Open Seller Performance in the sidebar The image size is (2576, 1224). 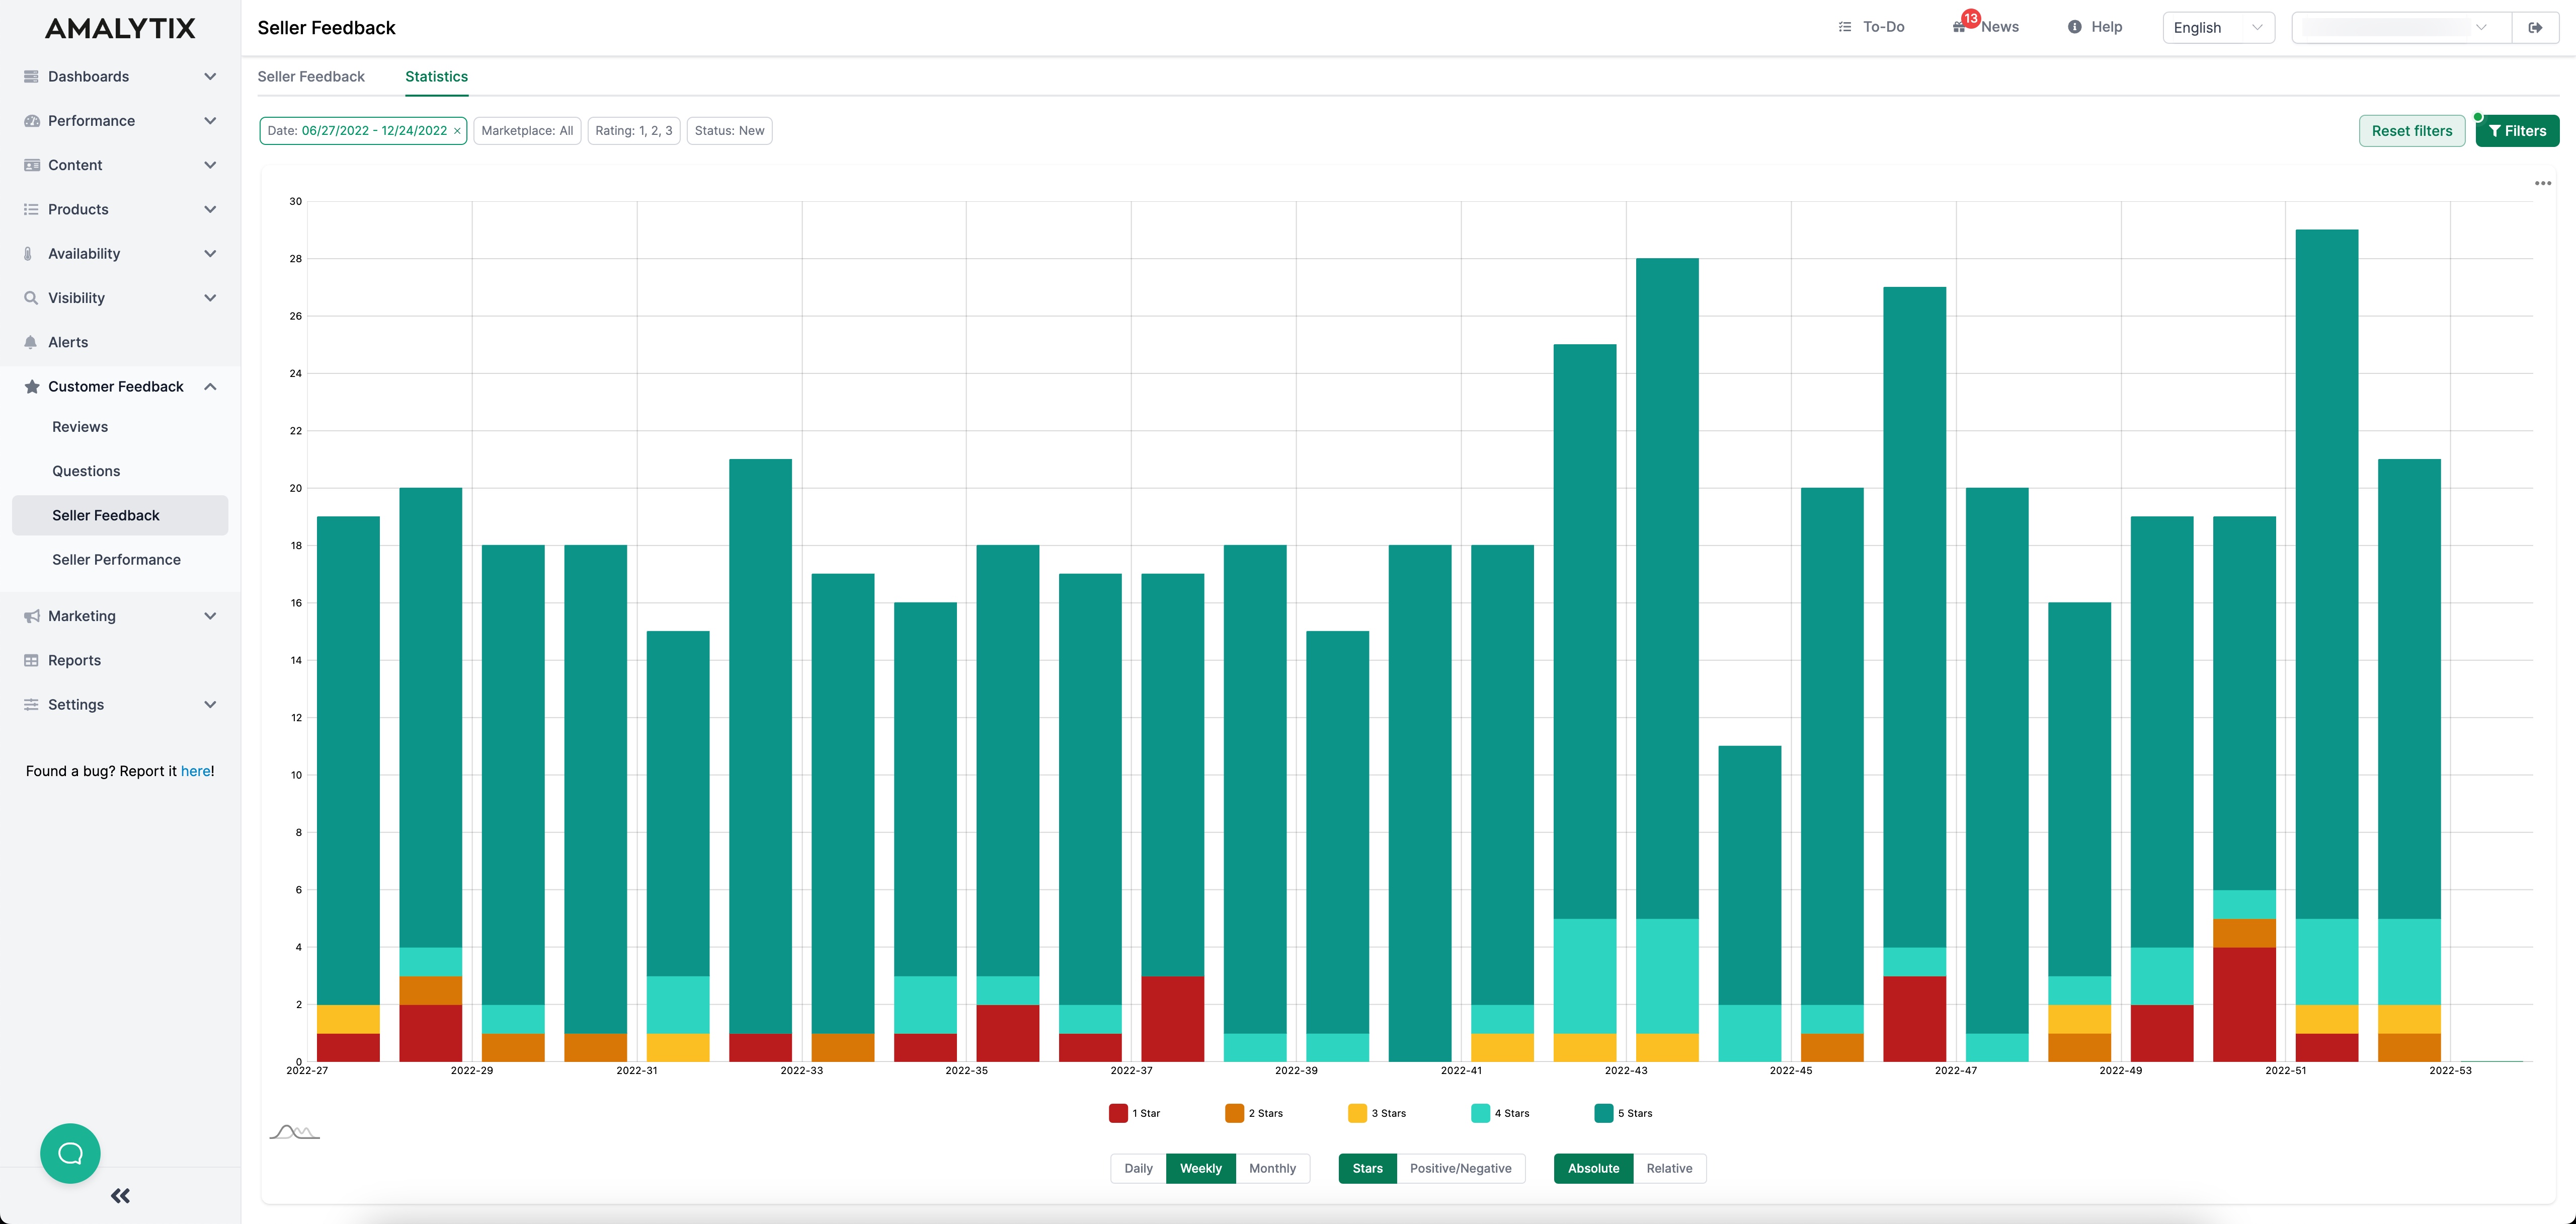coord(116,560)
